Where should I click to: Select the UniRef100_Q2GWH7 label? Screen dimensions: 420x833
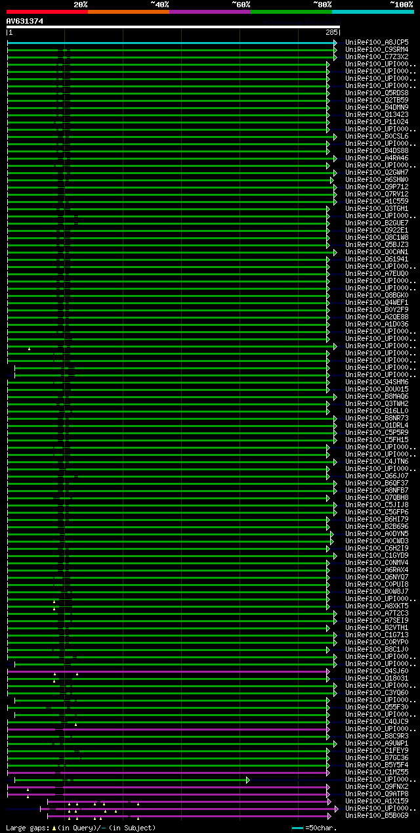point(377,172)
